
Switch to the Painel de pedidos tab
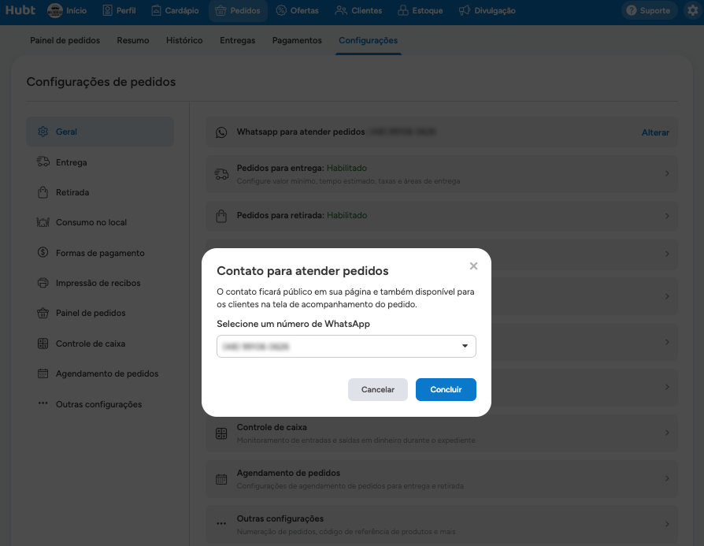coord(65,40)
